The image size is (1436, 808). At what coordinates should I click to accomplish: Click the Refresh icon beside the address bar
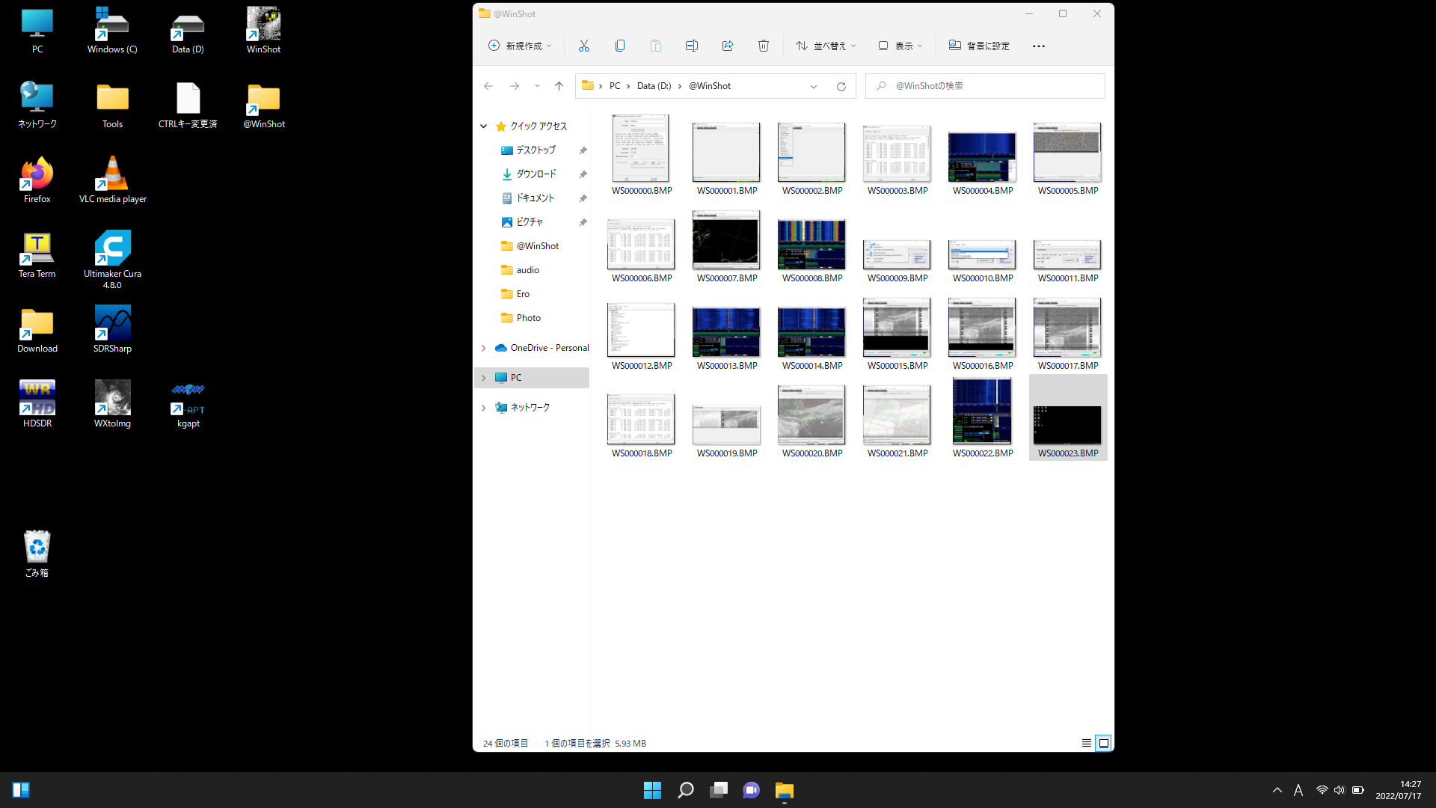pos(841,86)
